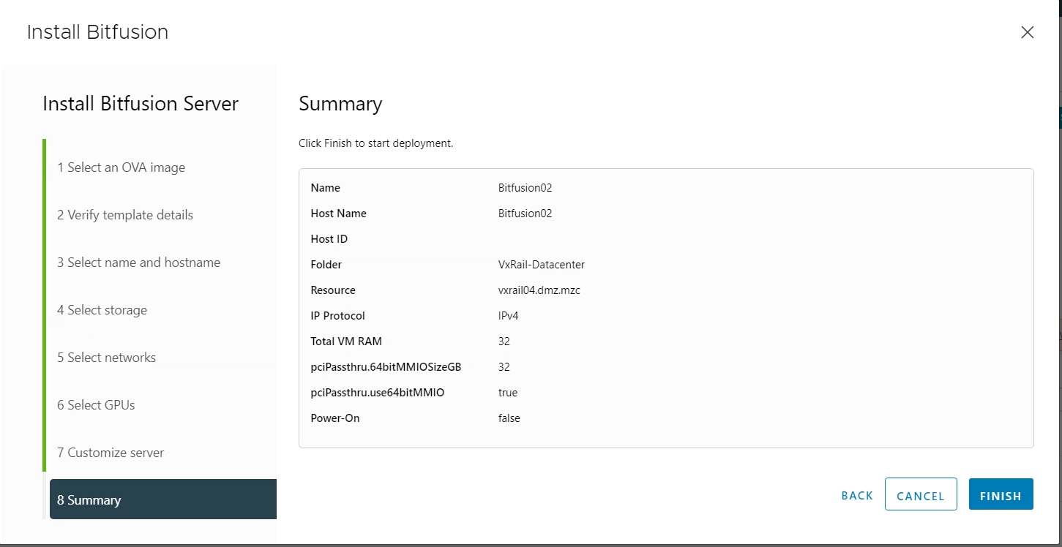Click the Host Name value Bitfusion02
This screenshot has width=1062, height=547.
click(525, 214)
